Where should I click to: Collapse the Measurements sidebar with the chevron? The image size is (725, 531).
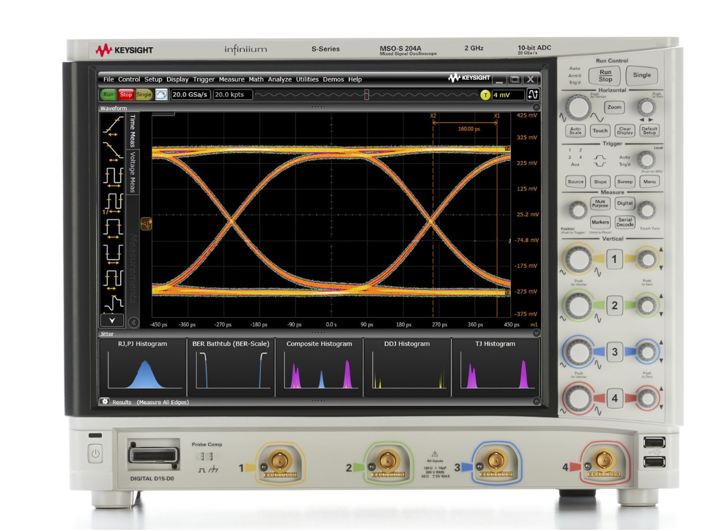[x=133, y=321]
